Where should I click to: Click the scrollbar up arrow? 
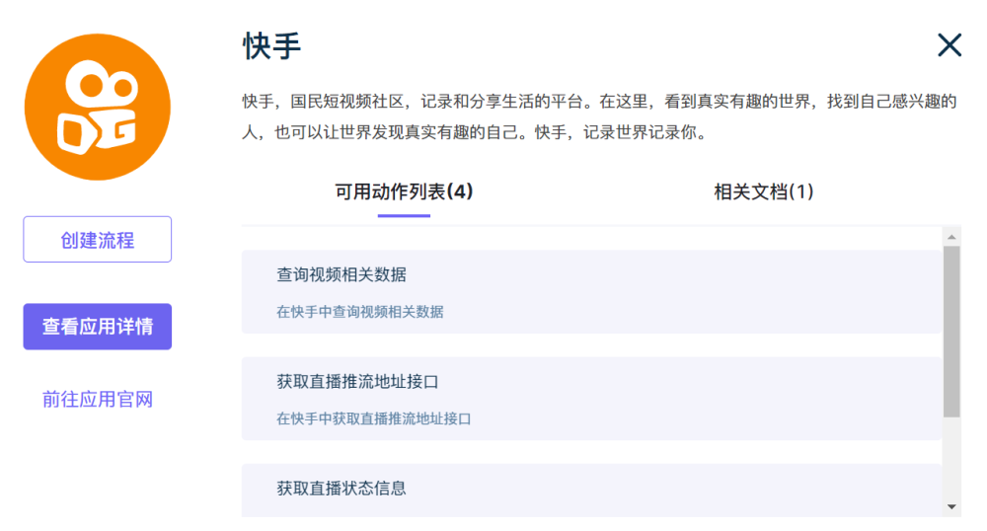pos(951,237)
